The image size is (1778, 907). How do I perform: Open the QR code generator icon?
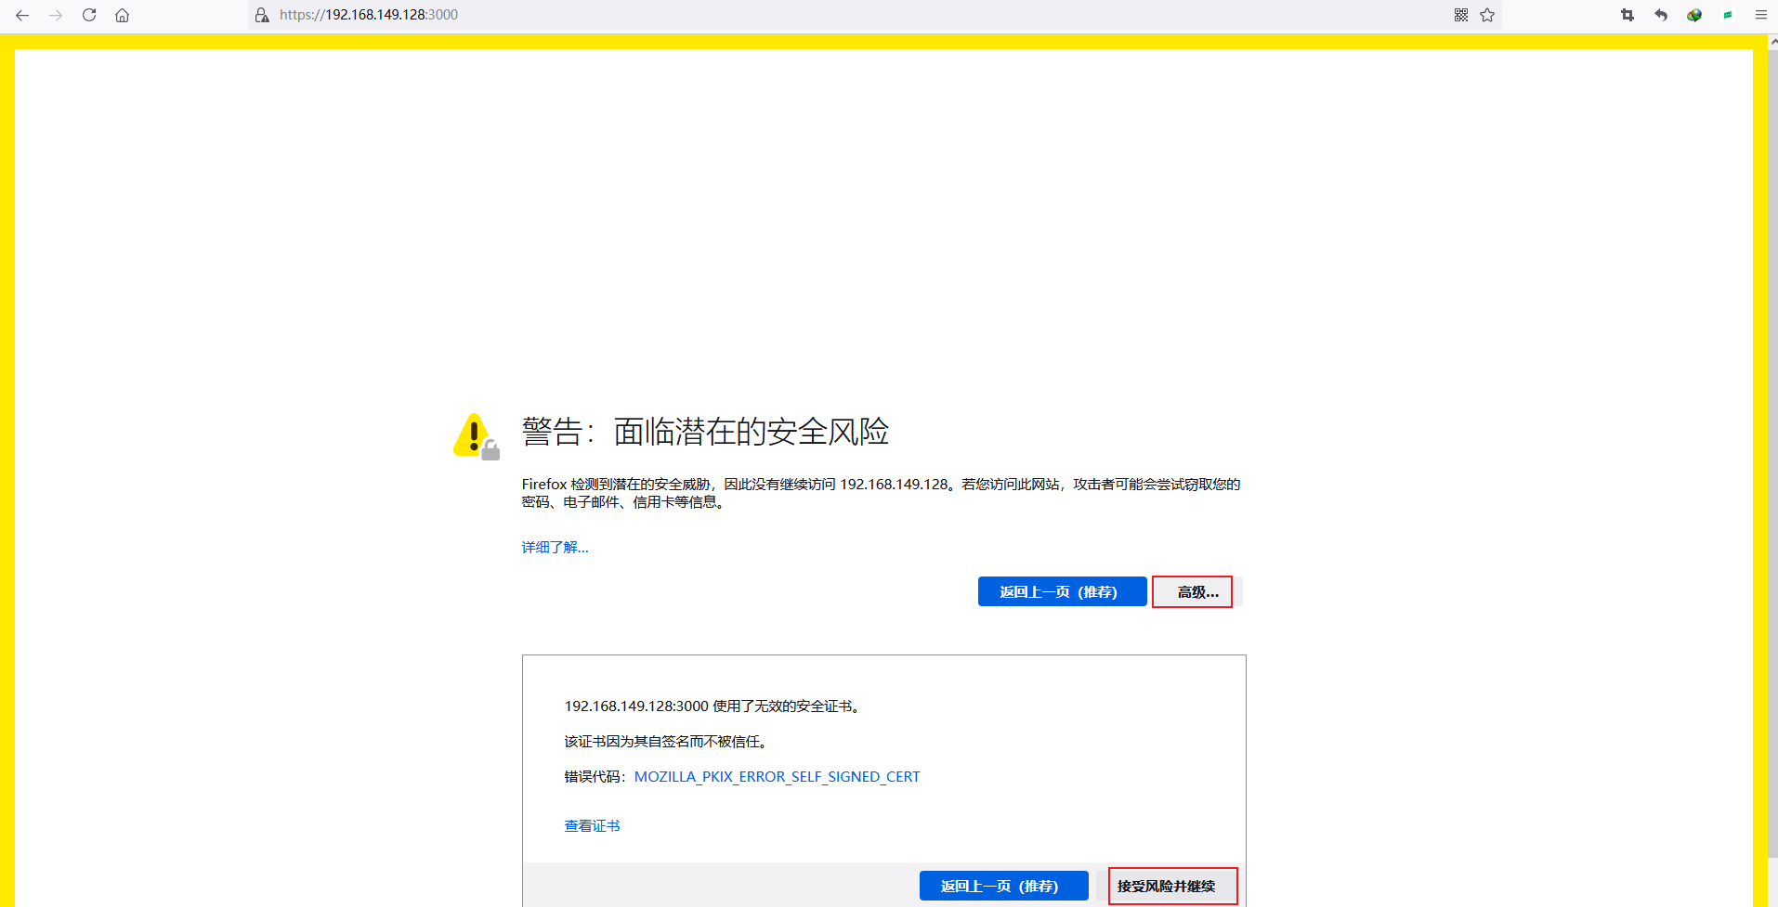point(1461,15)
